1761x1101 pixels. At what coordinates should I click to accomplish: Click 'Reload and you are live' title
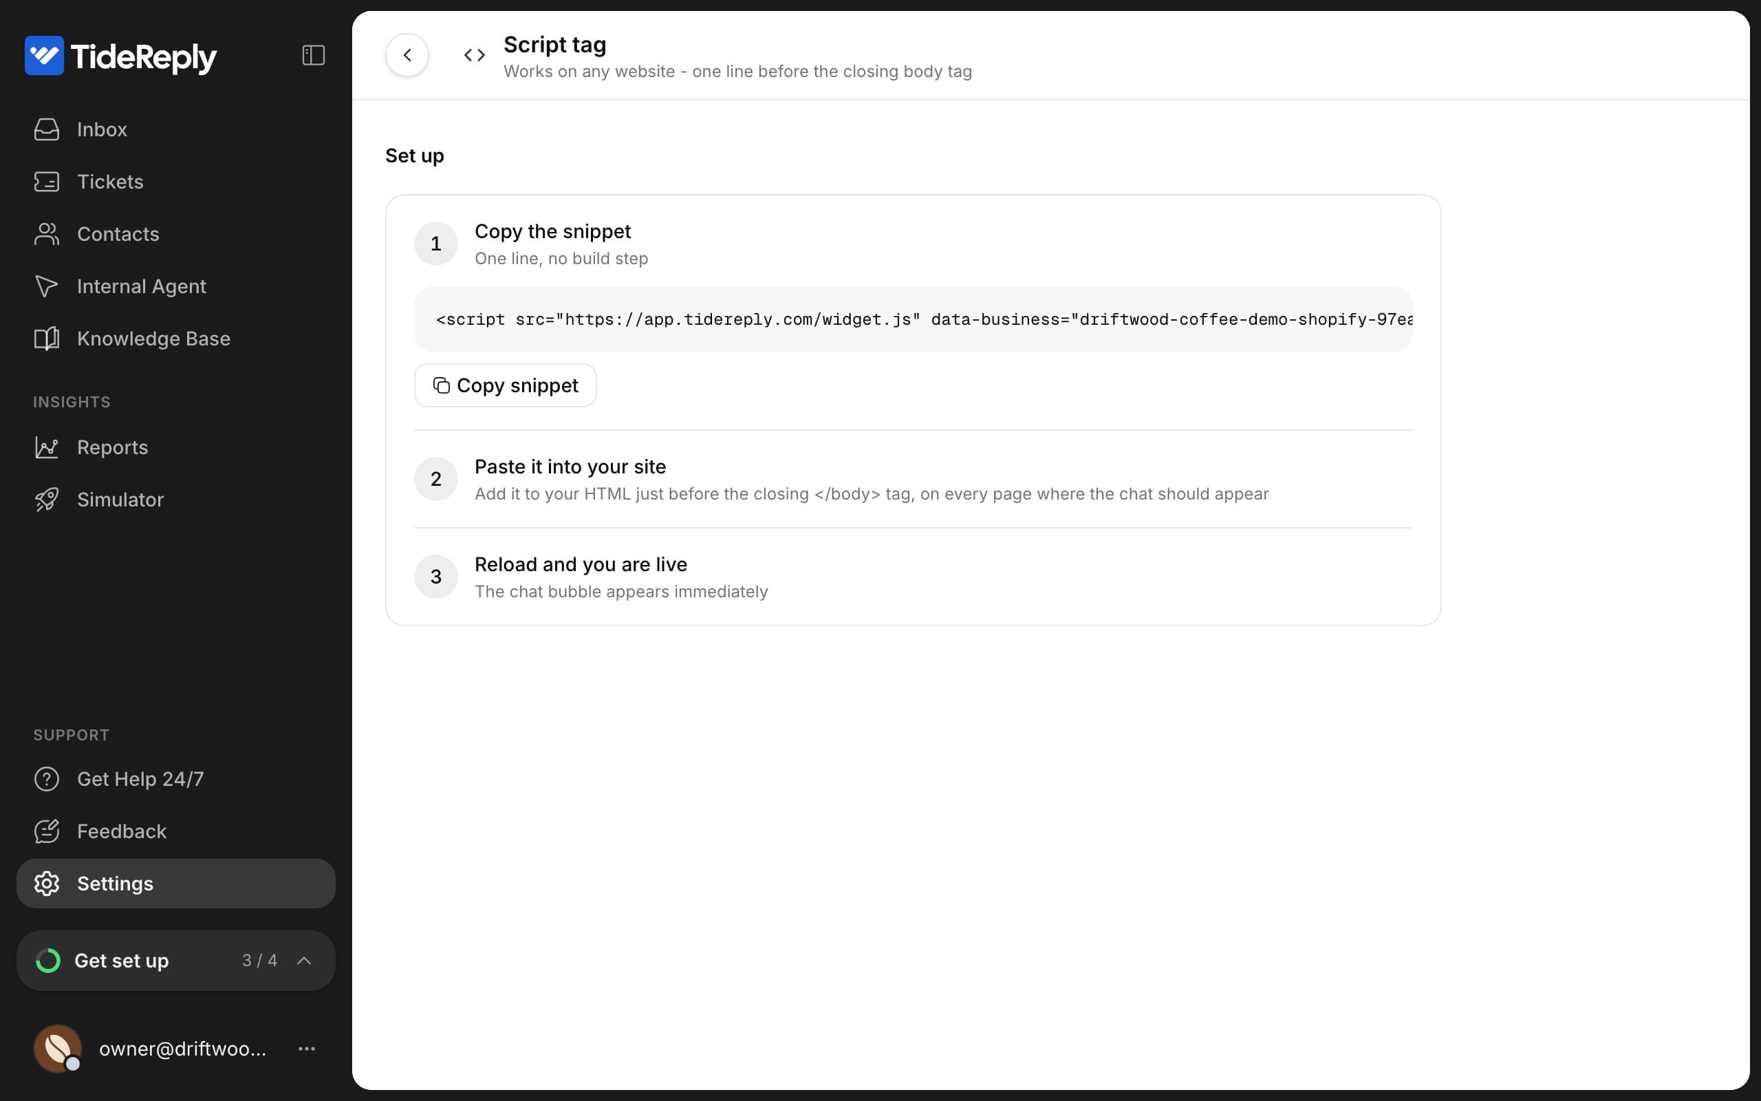(581, 564)
